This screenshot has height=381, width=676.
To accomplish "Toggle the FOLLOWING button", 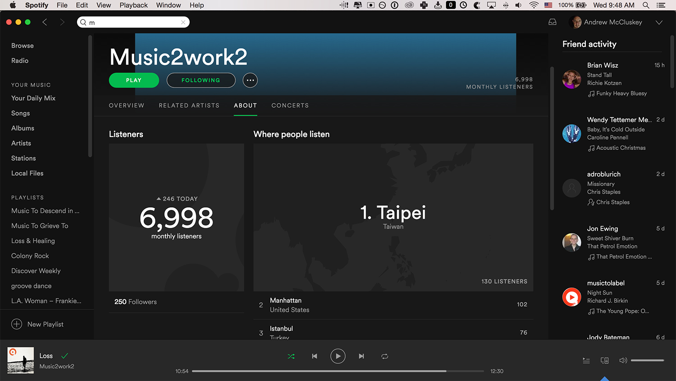I will (201, 80).
